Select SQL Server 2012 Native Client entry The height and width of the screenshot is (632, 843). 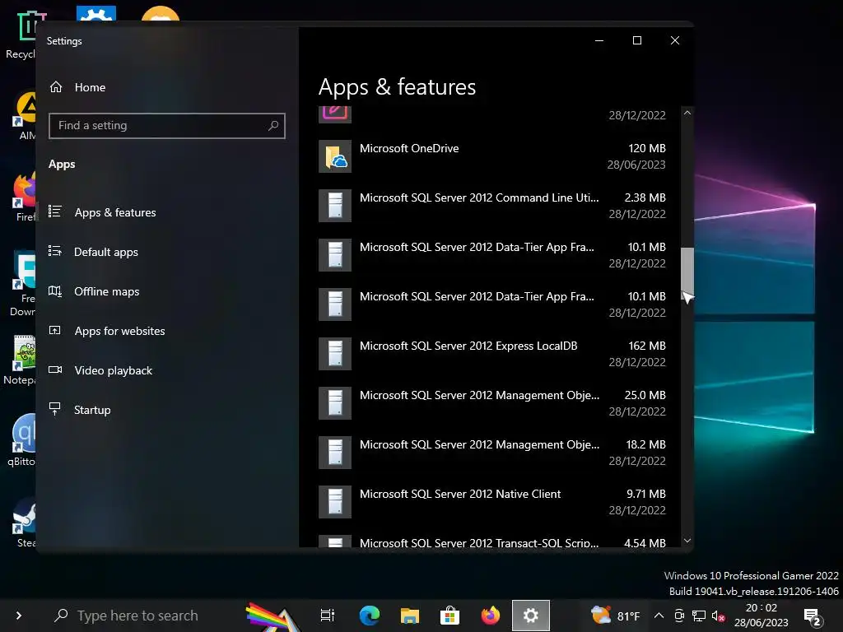(x=492, y=503)
